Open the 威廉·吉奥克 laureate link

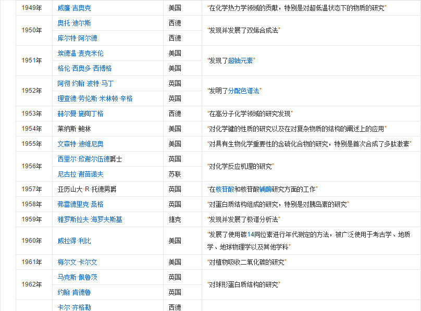[74, 8]
